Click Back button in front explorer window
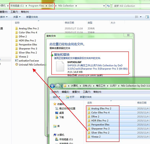The image size is (150, 144). click(52, 86)
